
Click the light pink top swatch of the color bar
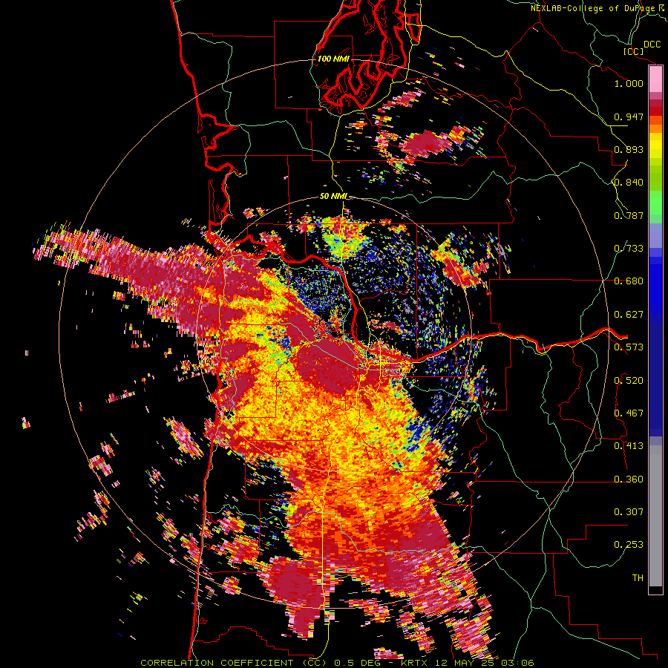tap(655, 79)
